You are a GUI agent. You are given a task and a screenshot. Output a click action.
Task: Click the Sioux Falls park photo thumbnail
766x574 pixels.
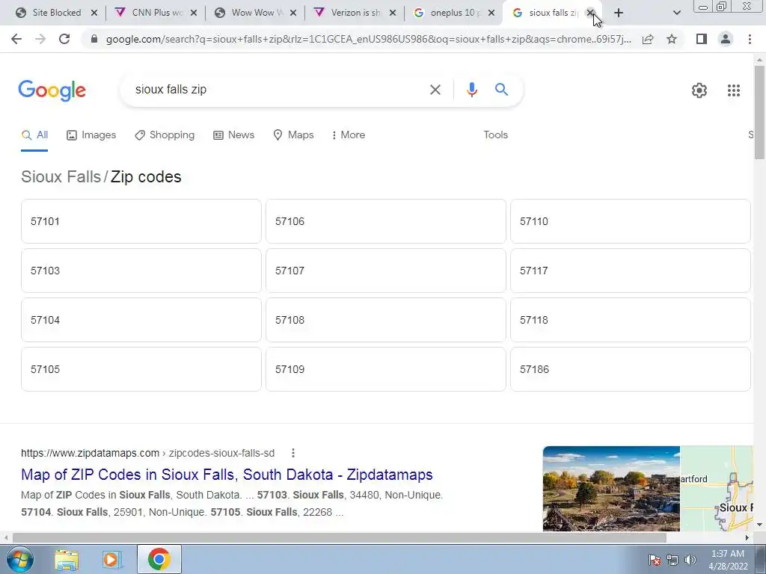(x=611, y=488)
